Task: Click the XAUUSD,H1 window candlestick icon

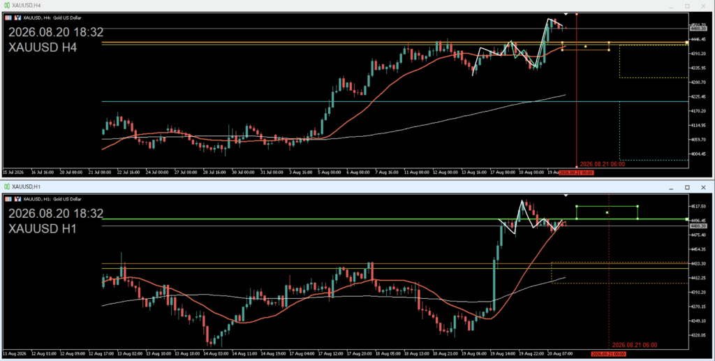Action: pyautogui.click(x=7, y=186)
